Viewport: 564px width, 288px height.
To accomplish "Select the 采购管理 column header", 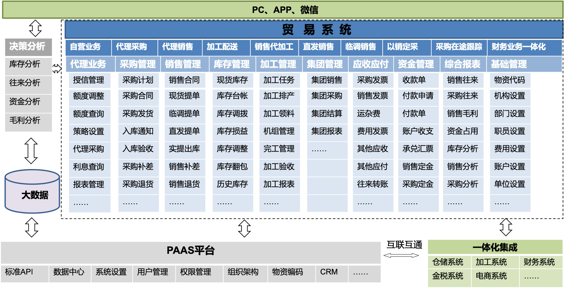I will pos(138,64).
